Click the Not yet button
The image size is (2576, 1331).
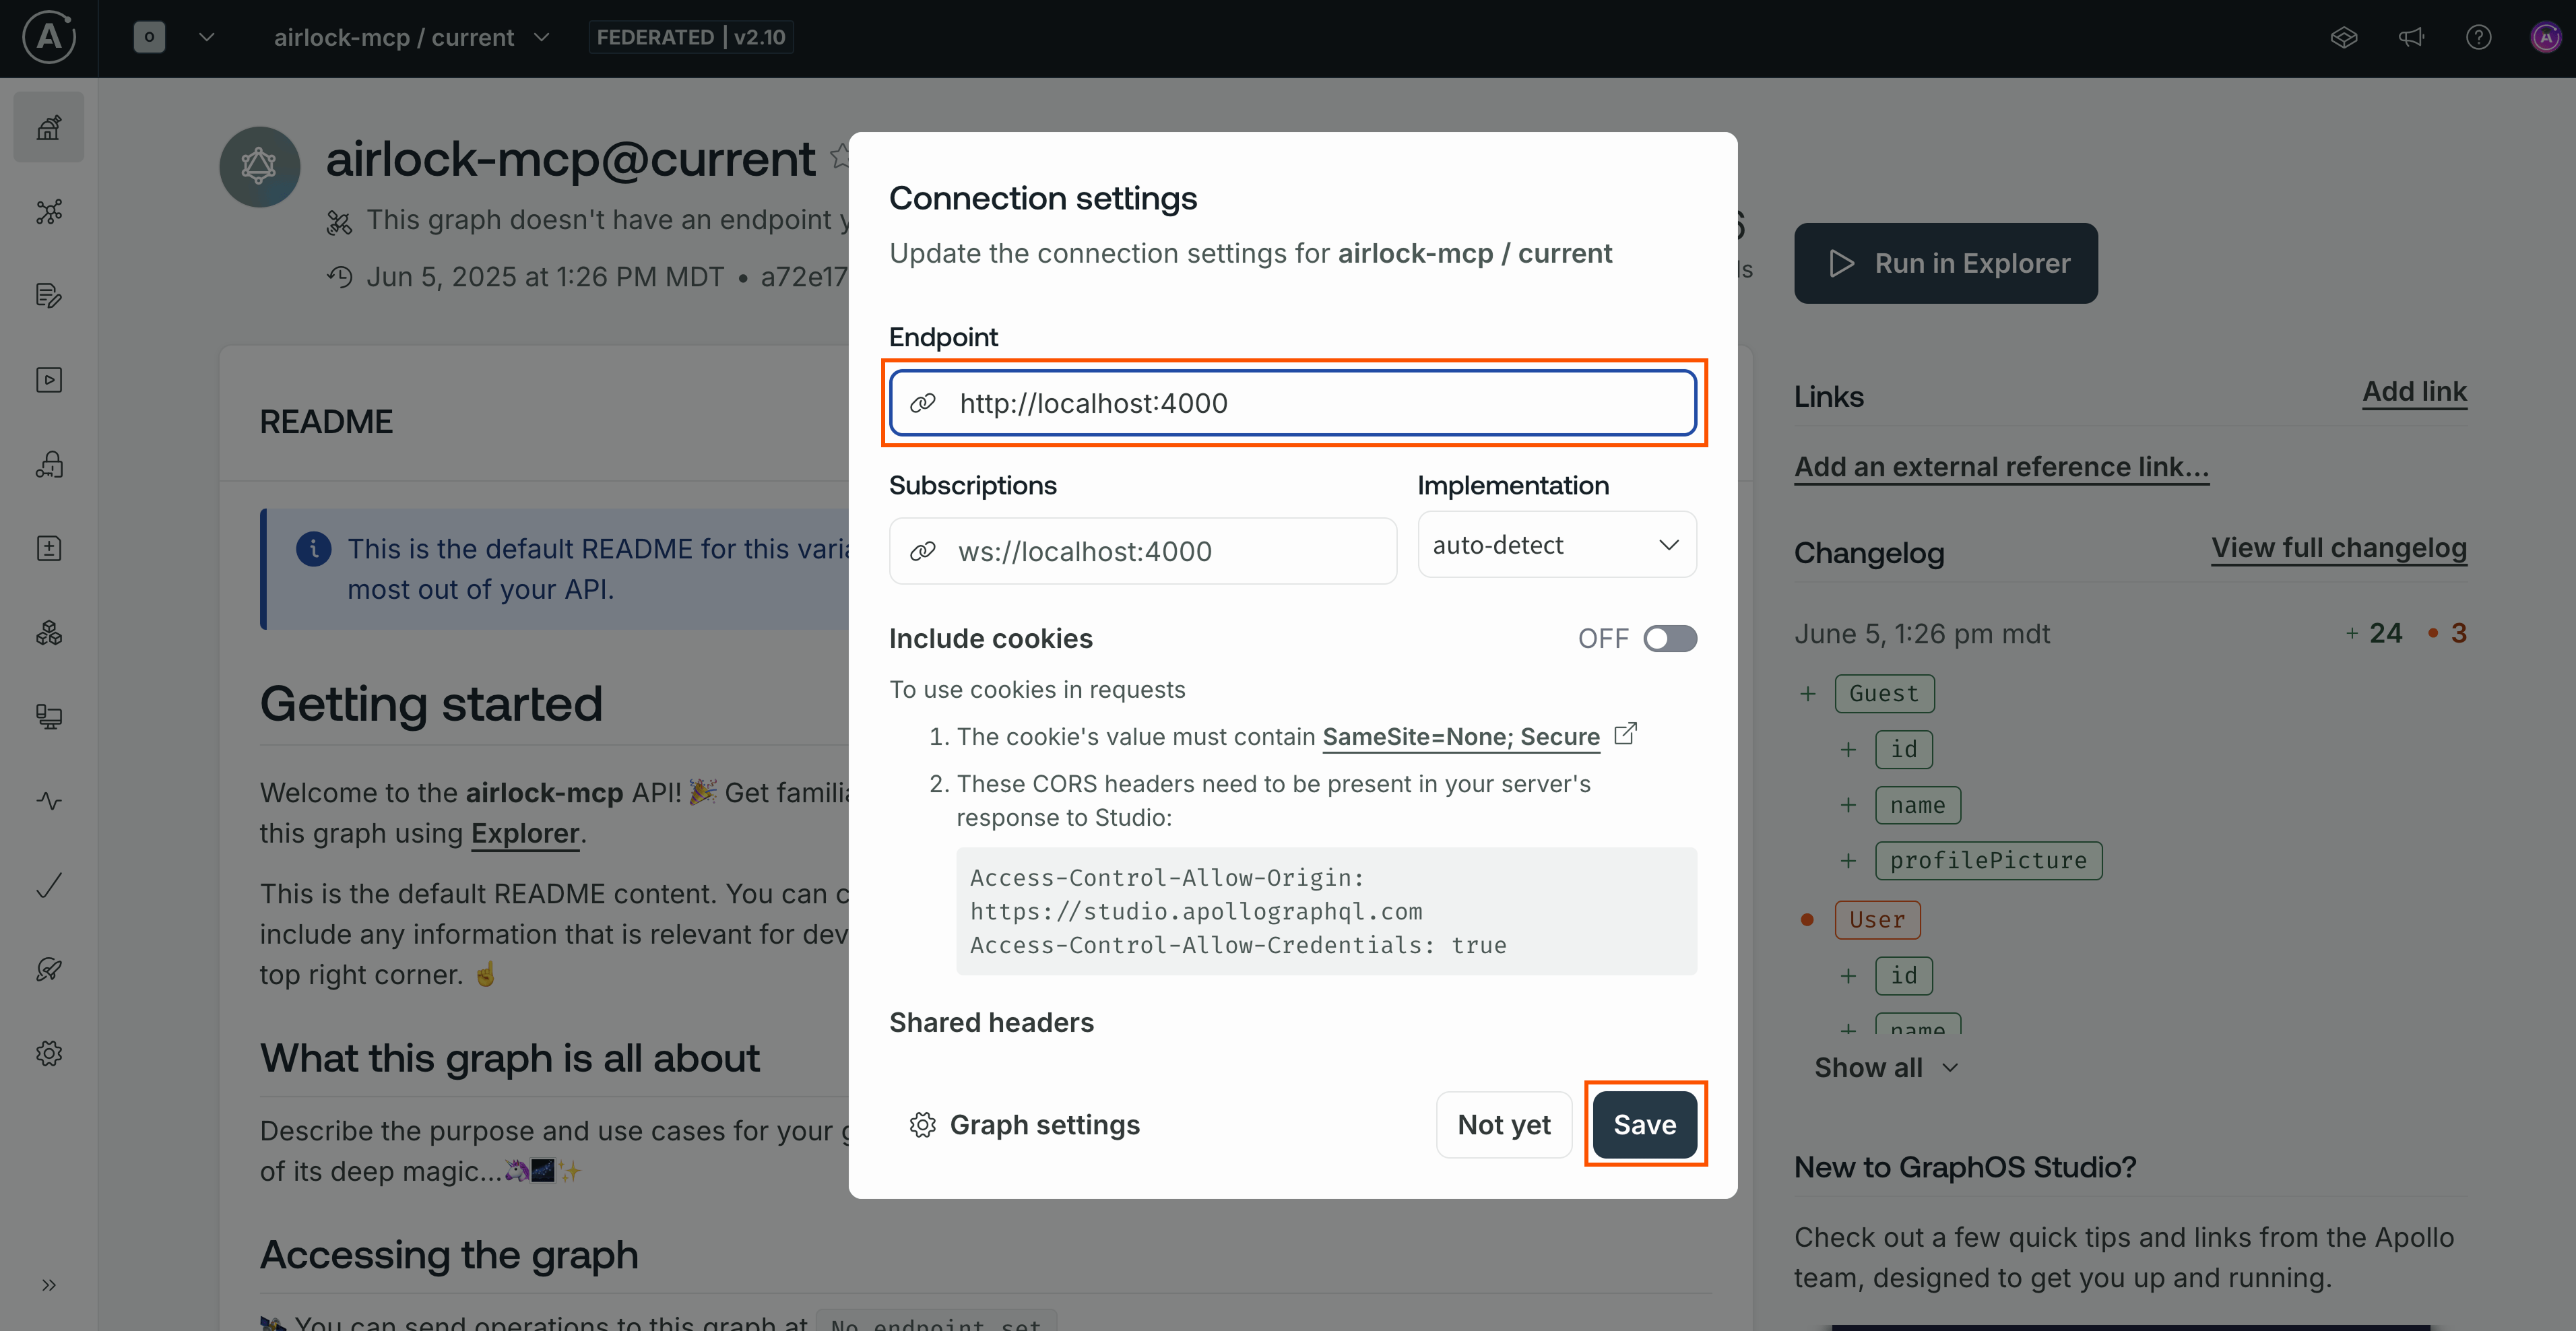coord(1503,1124)
